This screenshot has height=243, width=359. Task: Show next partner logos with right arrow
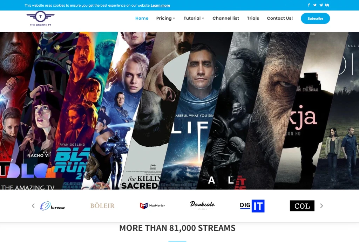click(321, 206)
